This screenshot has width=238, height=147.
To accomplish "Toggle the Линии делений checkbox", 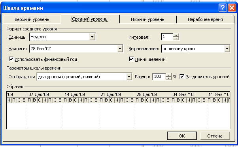I will click(131, 59).
